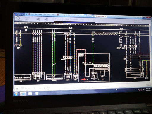Open the VM menu

tap(45, 15)
